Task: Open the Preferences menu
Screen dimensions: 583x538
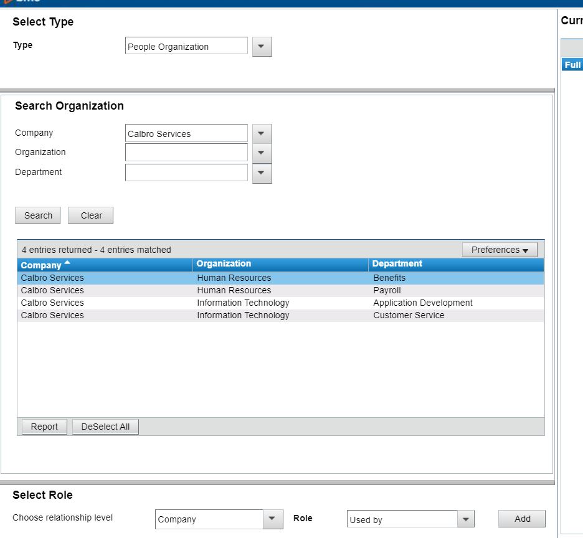Action: click(x=500, y=250)
